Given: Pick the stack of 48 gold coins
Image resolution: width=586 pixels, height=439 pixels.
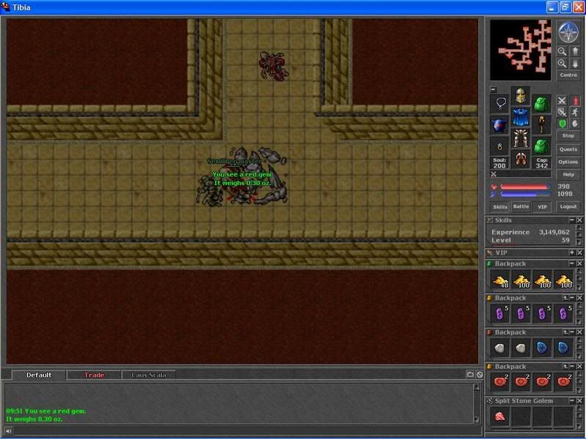Looking at the screenshot, I should (x=500, y=280).
